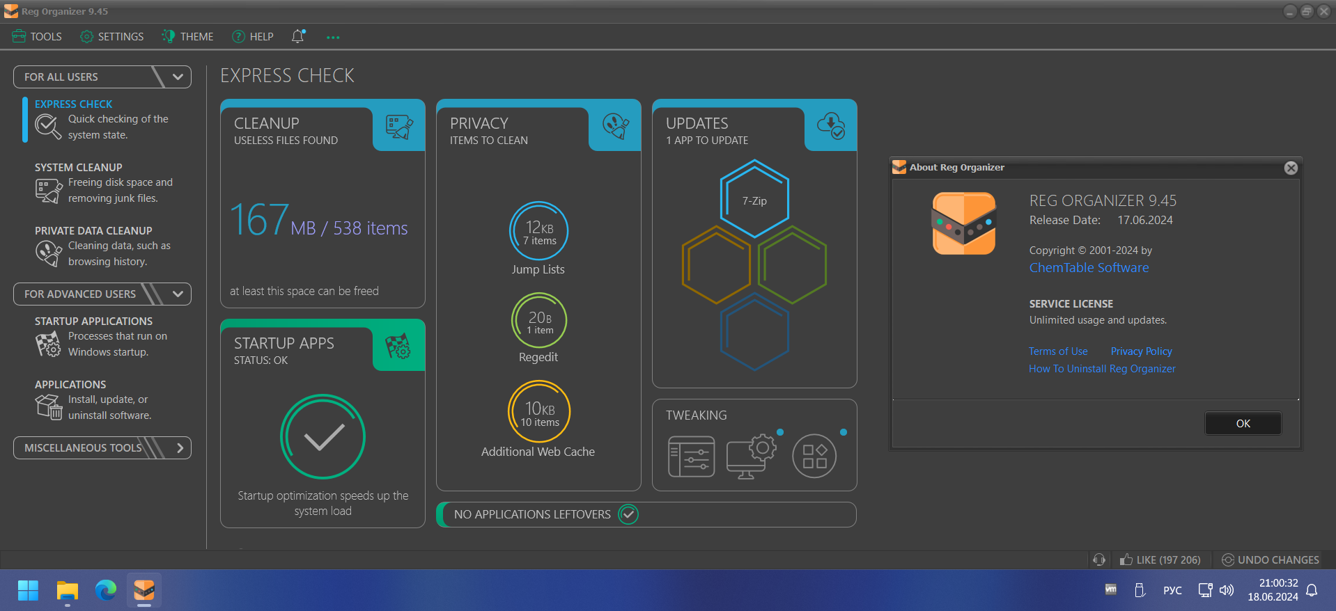The height and width of the screenshot is (611, 1336).
Task: Expand the MISCELLANEOUS TOOLS section
Action: (x=102, y=447)
